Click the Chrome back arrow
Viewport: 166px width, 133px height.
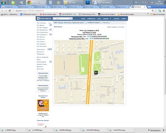click(x=2, y=11)
